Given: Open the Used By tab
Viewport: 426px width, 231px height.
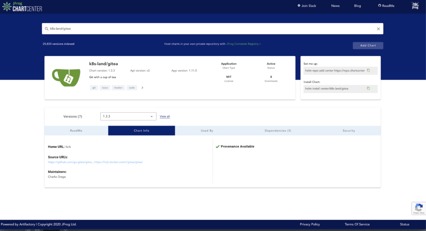Looking at the screenshot, I should coord(207,130).
